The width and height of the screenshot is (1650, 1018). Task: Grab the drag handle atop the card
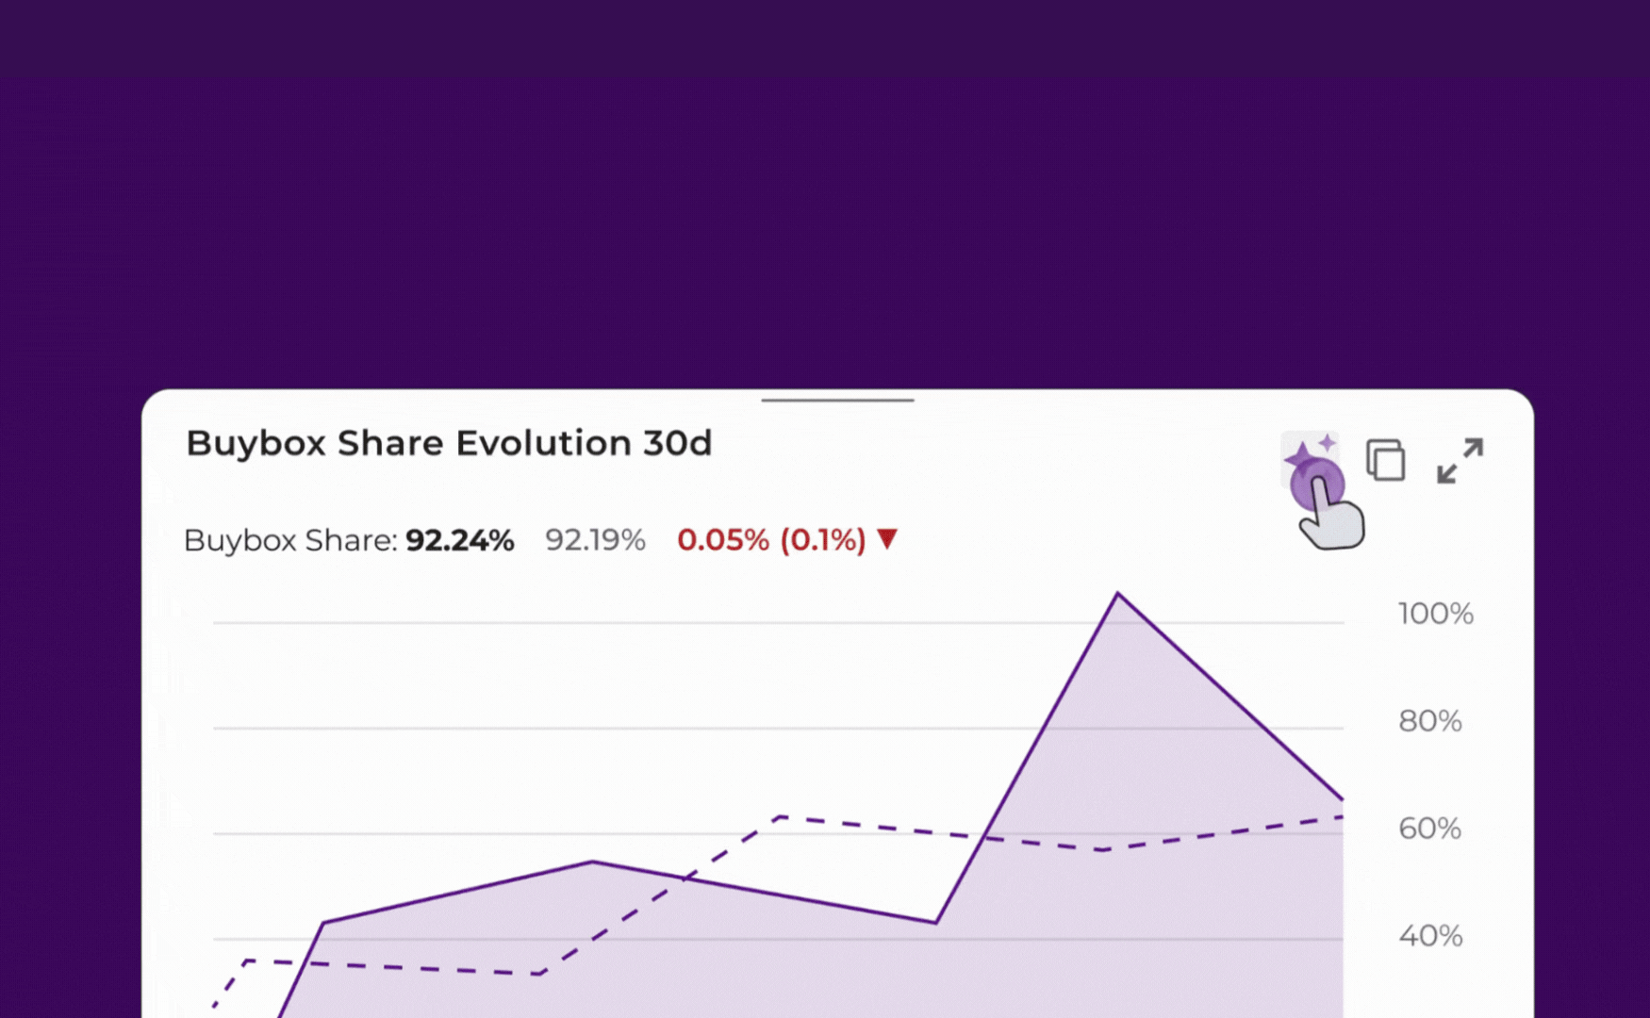(837, 401)
